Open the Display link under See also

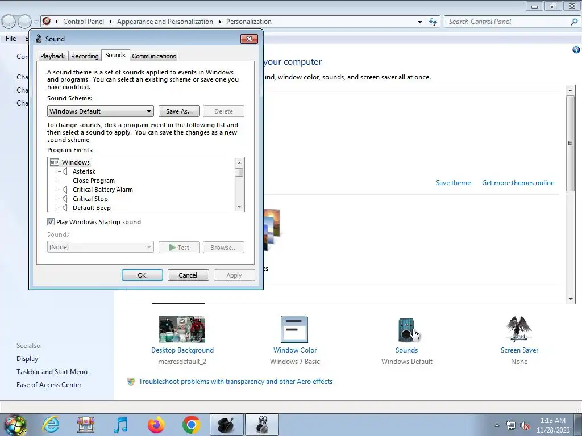pyautogui.click(x=27, y=359)
